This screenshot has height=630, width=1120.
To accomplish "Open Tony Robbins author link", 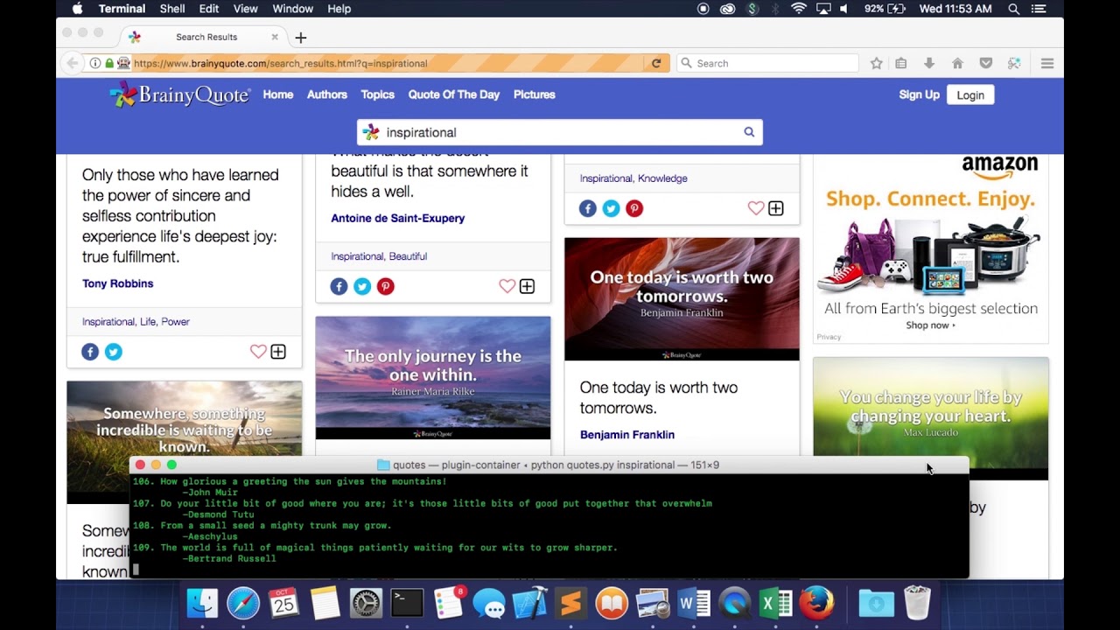I will coord(118,283).
